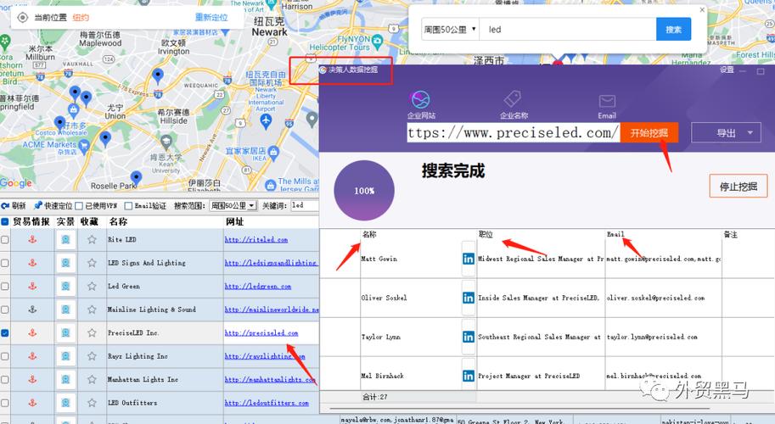Click the FlyNYON Helicopter Tours camera marker
775x424 pixels.
click(378, 41)
